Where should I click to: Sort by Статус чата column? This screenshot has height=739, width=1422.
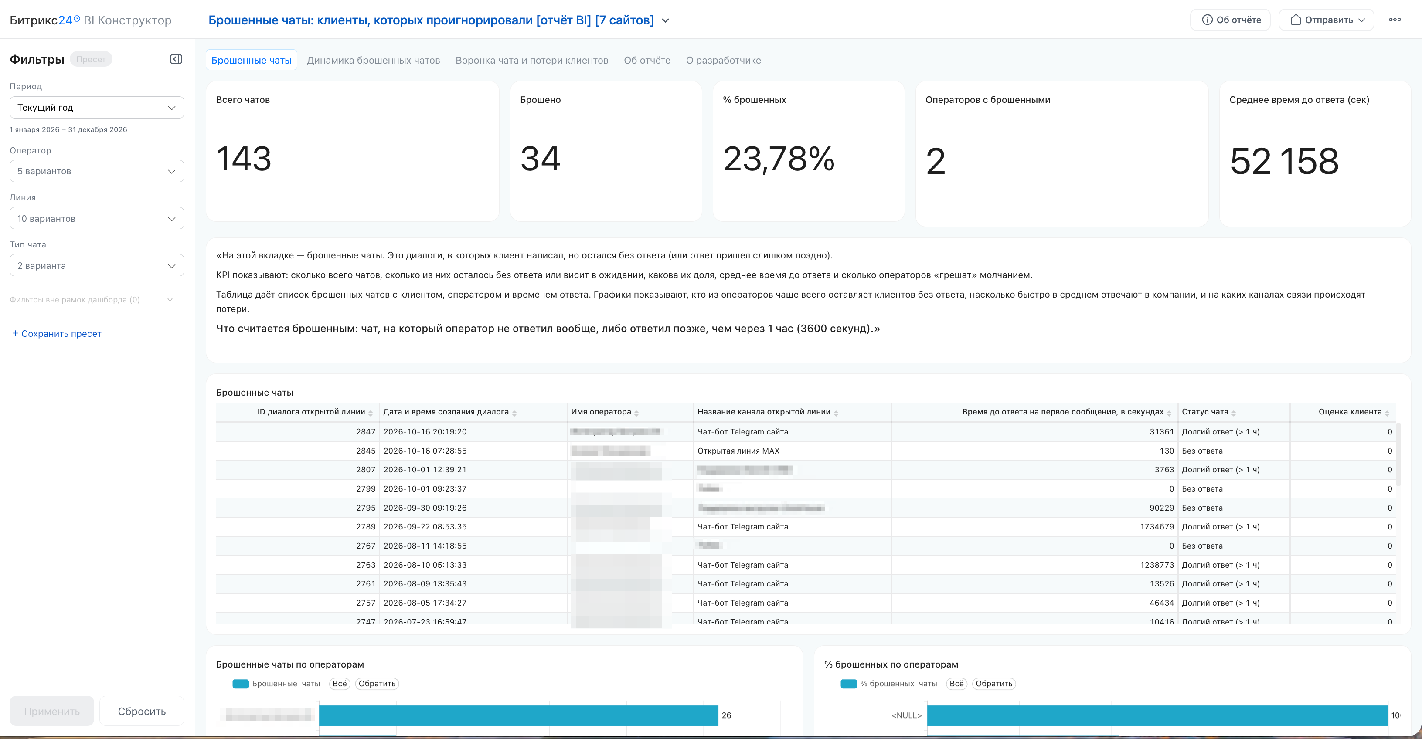click(x=1234, y=413)
